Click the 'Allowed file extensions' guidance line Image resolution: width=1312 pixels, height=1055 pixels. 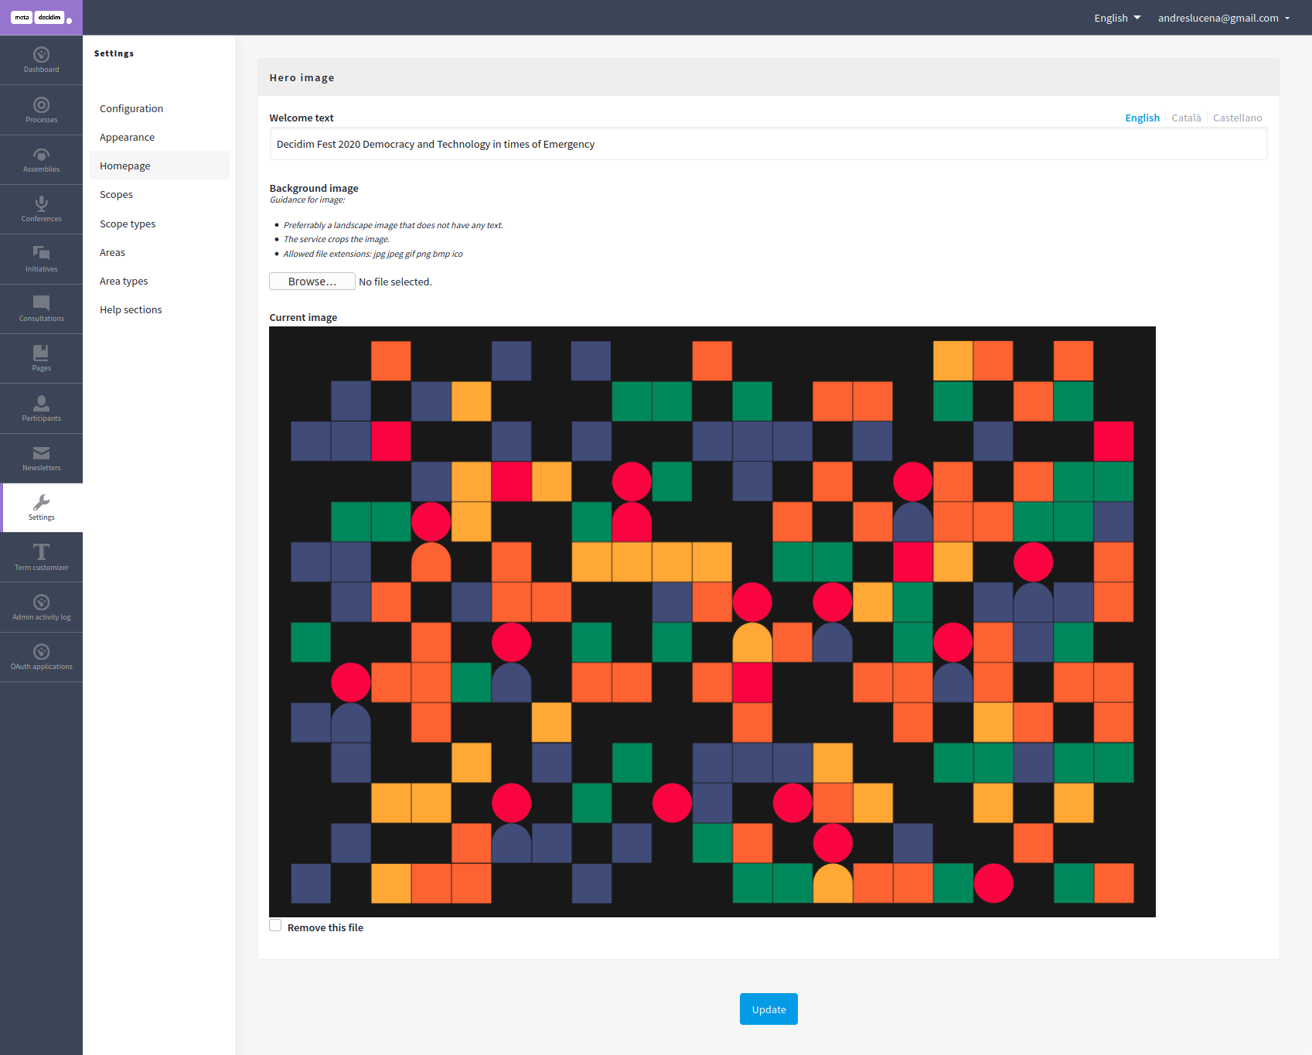click(x=373, y=254)
